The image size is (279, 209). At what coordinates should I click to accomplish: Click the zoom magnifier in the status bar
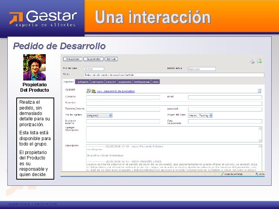pyautogui.click(x=257, y=174)
